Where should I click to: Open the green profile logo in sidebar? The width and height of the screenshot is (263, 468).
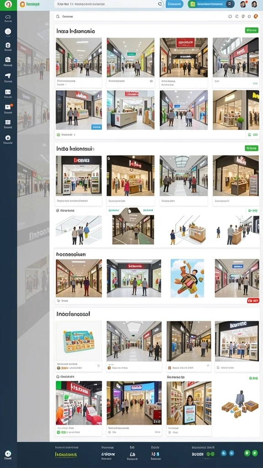coord(8,5)
